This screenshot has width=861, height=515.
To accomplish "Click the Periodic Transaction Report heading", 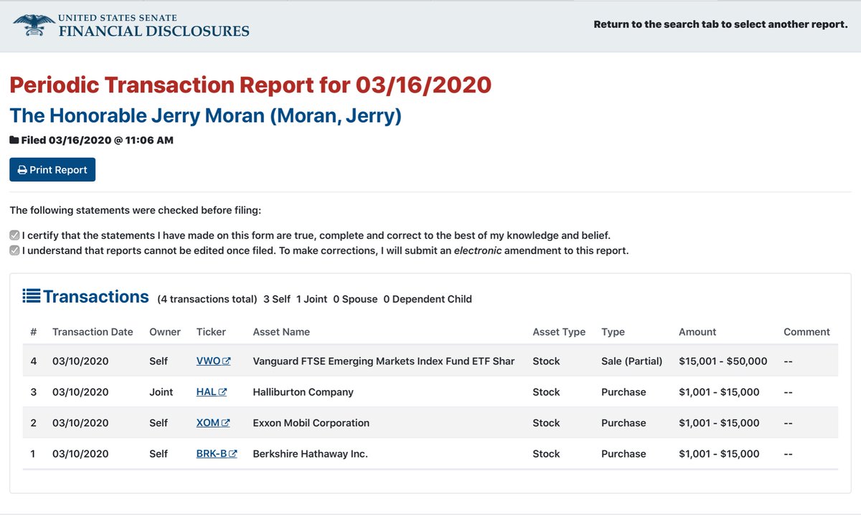I will click(x=250, y=85).
